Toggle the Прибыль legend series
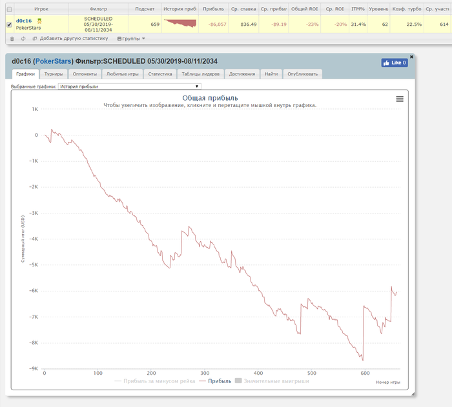Image resolution: width=452 pixels, height=407 pixels. click(215, 381)
